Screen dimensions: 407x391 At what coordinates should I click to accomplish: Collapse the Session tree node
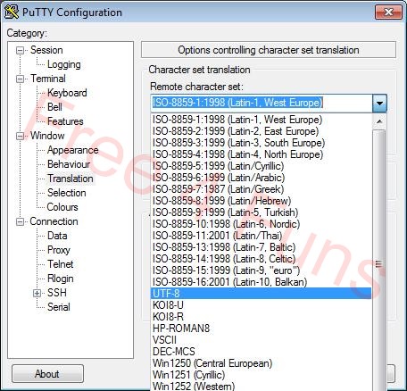[20, 50]
